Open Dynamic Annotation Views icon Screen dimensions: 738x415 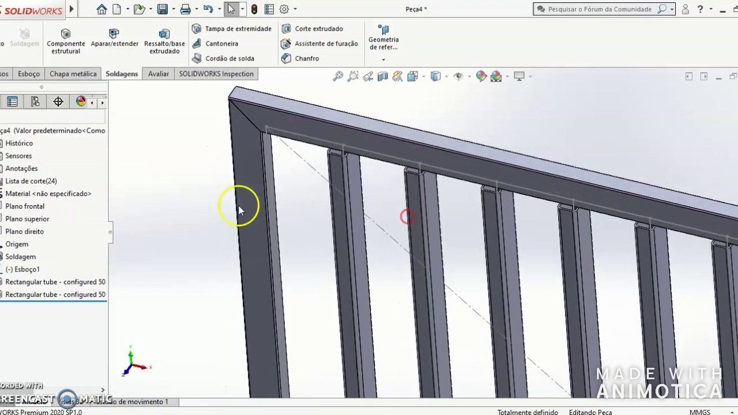pyautogui.click(x=397, y=76)
